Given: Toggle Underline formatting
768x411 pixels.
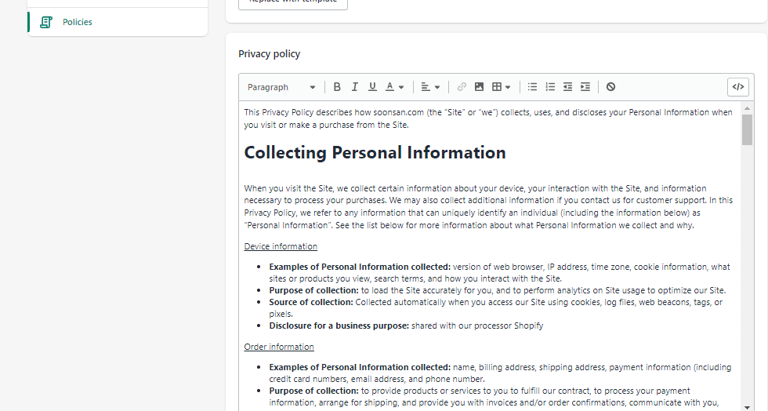Looking at the screenshot, I should point(372,87).
